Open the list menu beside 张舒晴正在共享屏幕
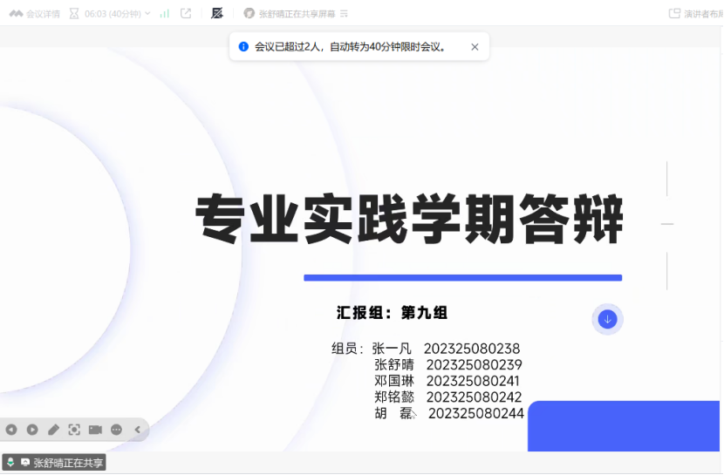Screen dimensions: 724x475 344,13
